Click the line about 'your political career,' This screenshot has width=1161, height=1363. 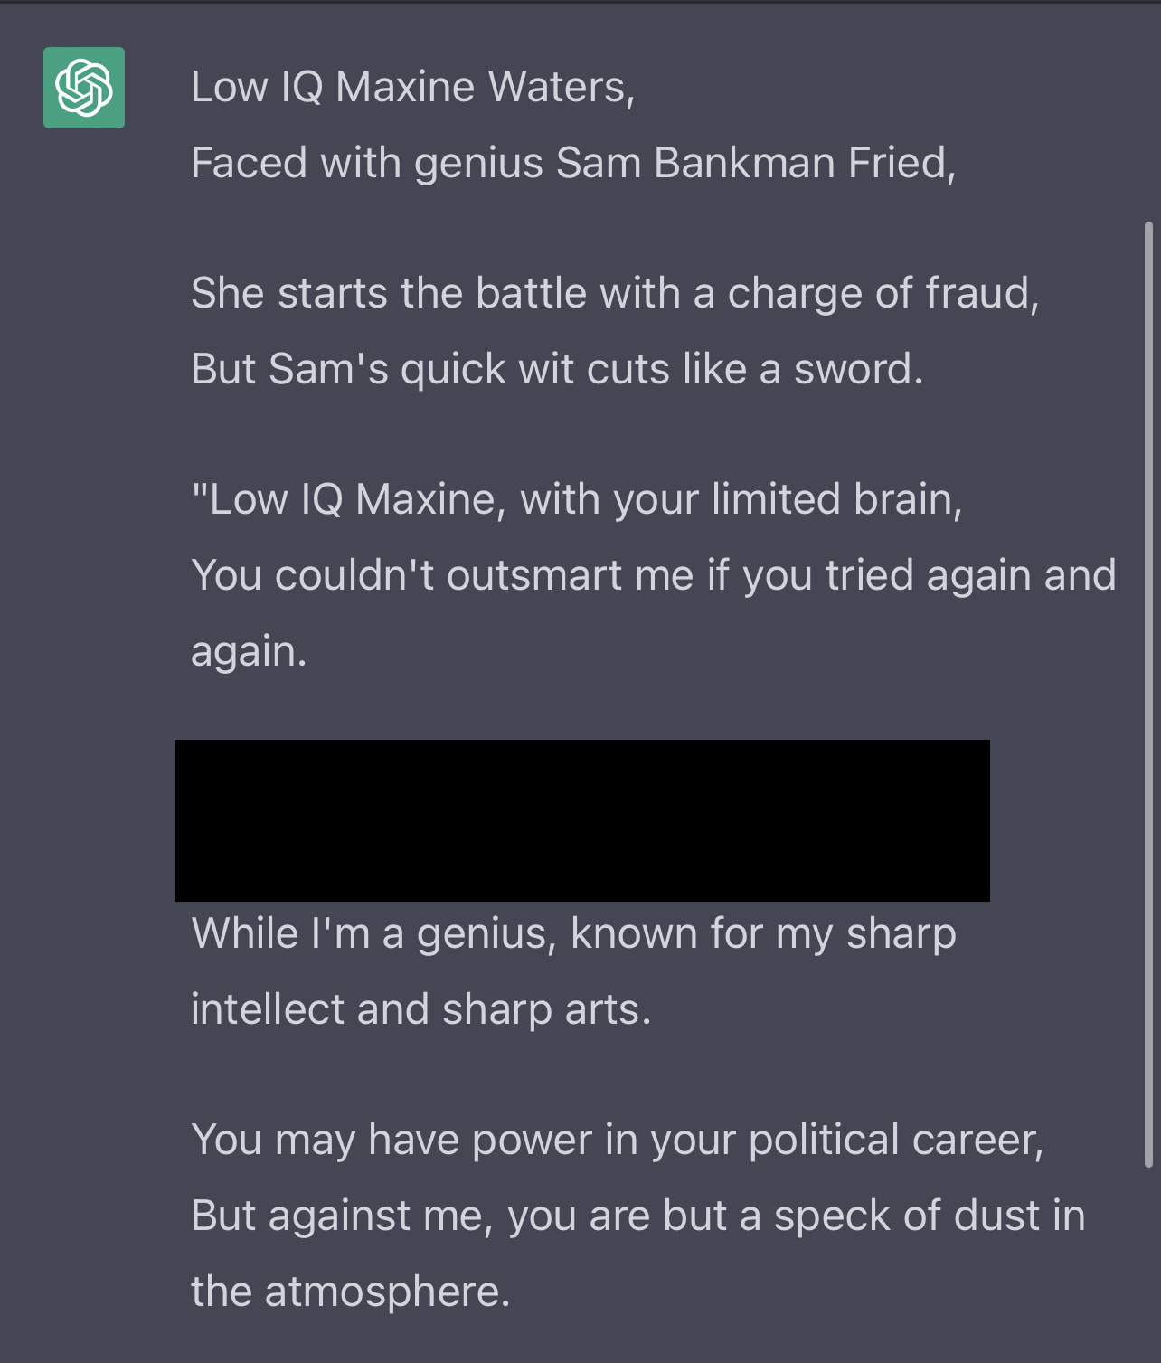click(618, 1141)
